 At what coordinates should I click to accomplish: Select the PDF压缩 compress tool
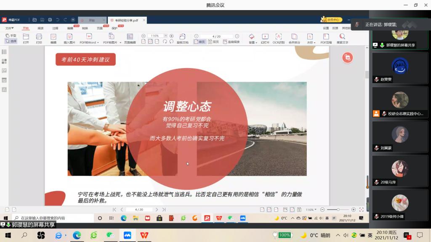[326, 38]
